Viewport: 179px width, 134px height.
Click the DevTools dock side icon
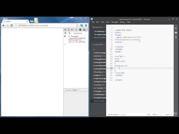tap(84, 30)
